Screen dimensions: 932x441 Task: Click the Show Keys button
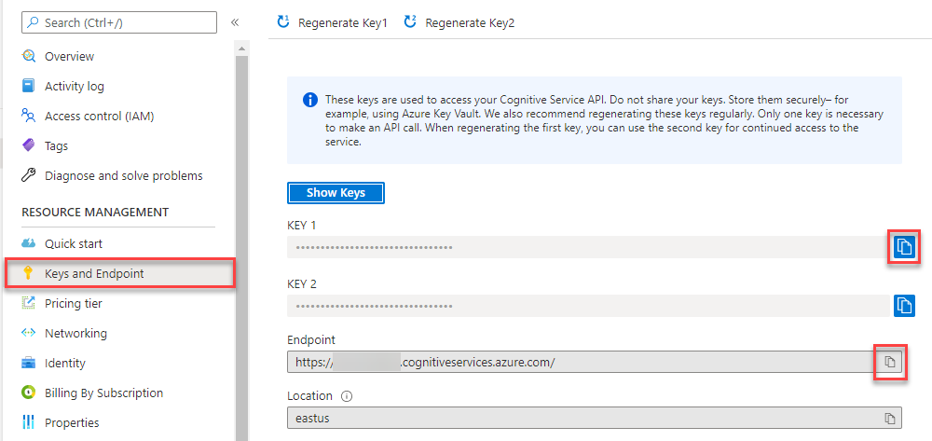[x=336, y=193]
